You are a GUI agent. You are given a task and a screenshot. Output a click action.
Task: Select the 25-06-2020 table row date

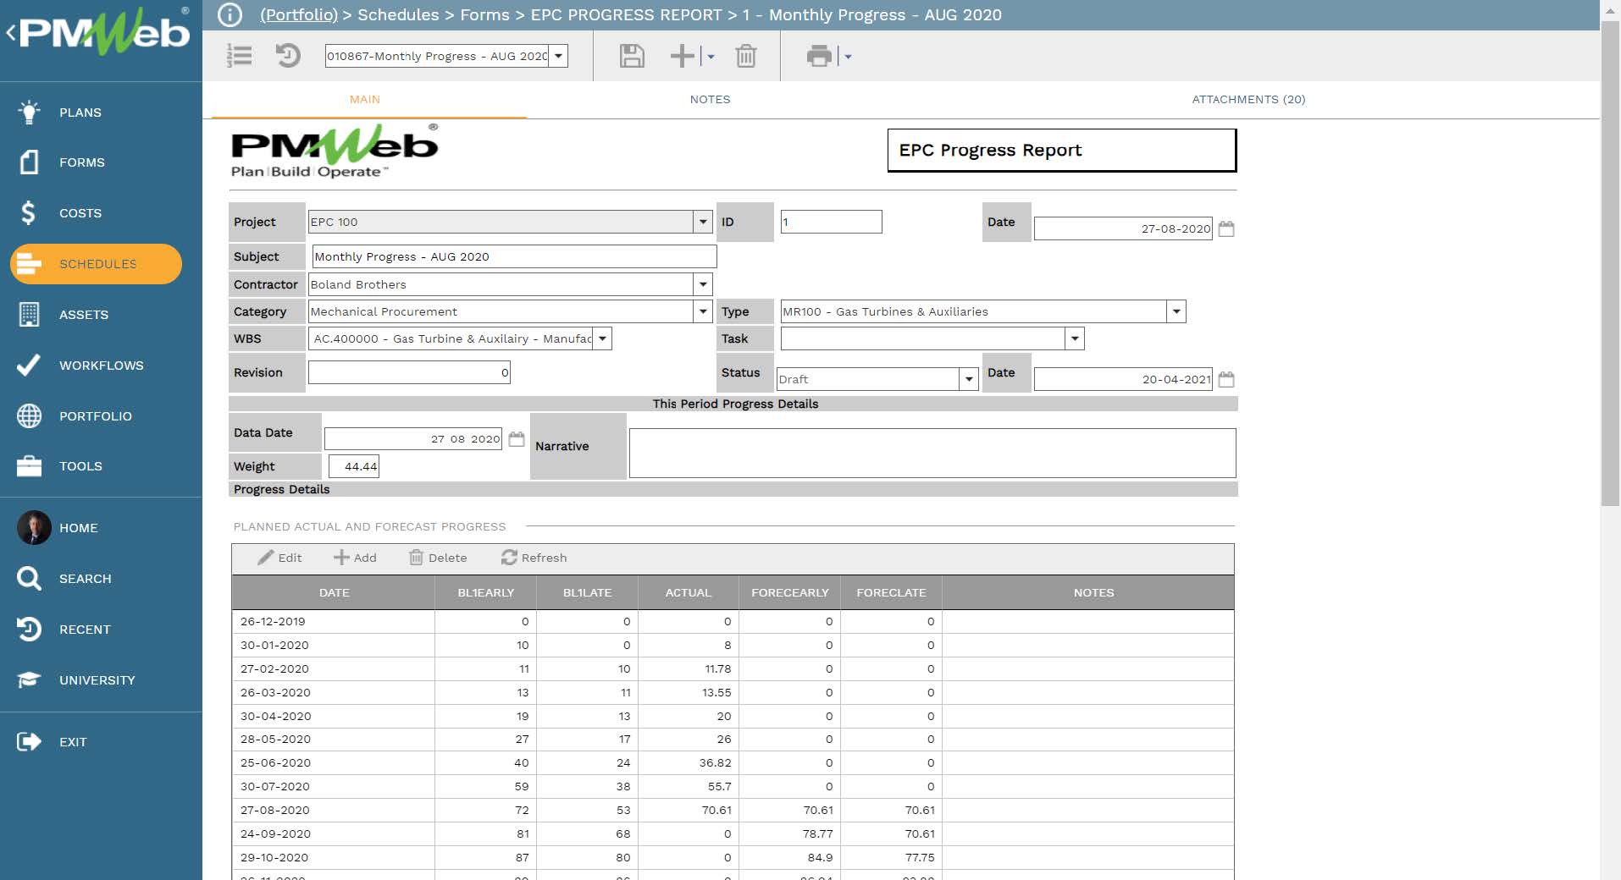[275, 762]
